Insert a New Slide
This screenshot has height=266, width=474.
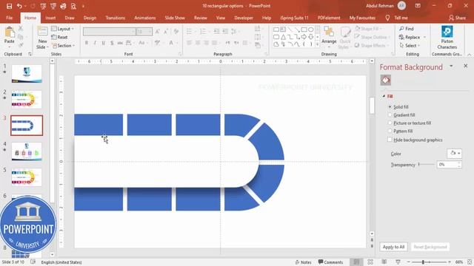[42, 38]
